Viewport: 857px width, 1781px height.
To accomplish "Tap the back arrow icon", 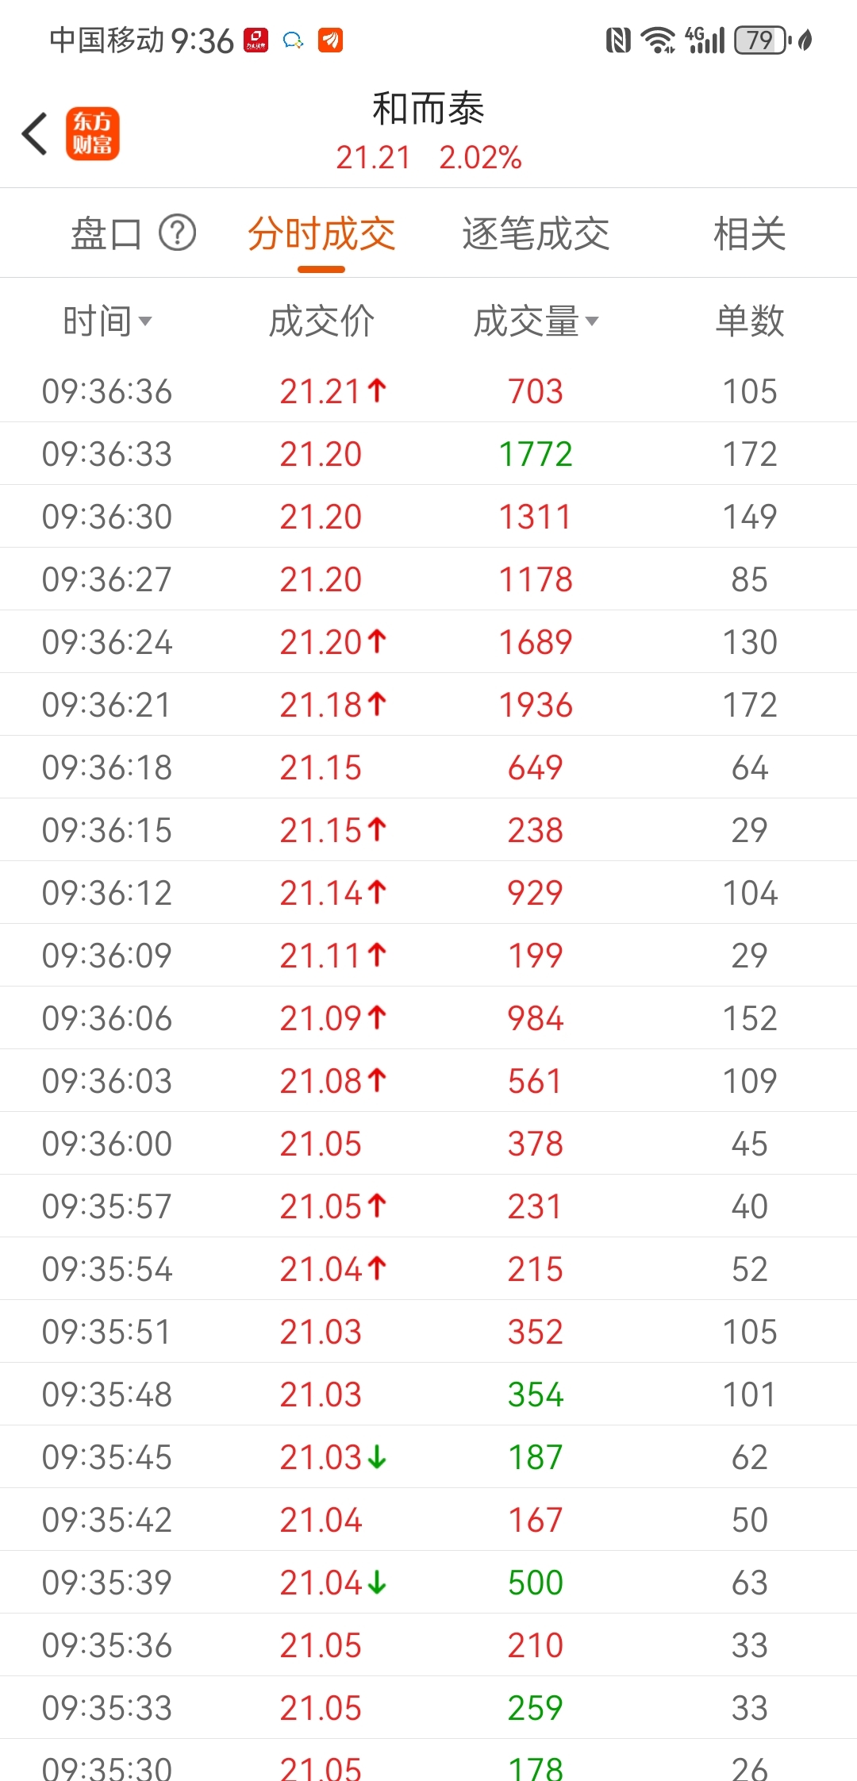I will click(35, 133).
